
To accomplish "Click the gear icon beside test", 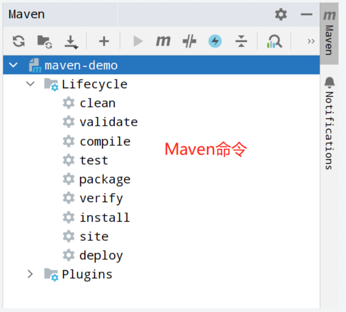I will [x=69, y=160].
